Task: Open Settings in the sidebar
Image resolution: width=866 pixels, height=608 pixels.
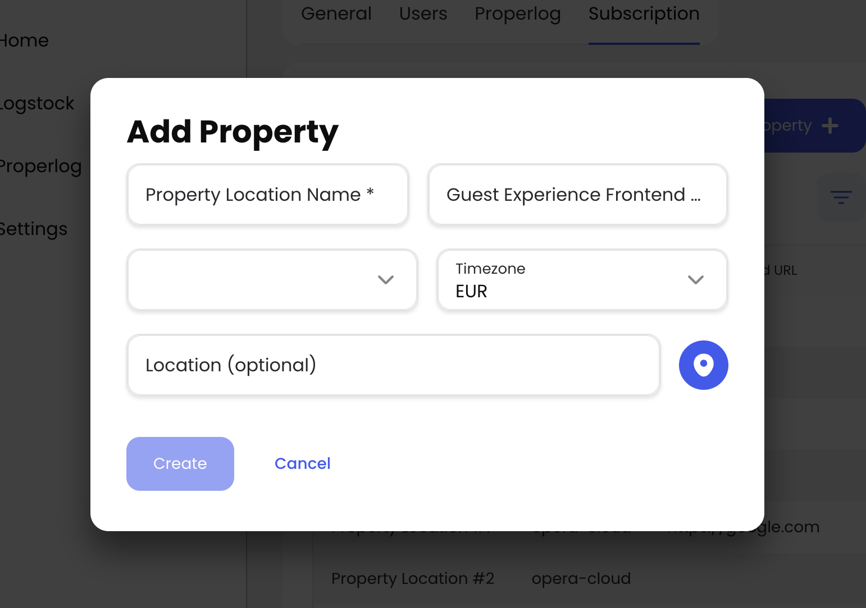Action: (34, 229)
